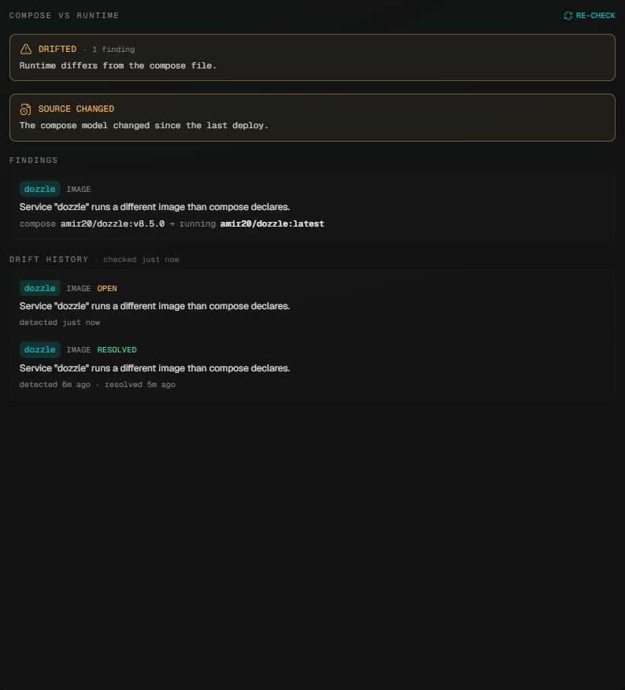Screen dimensions: 625x690
Task: Click the dozzle badge on RESOLVED entry
Action: [40, 350]
